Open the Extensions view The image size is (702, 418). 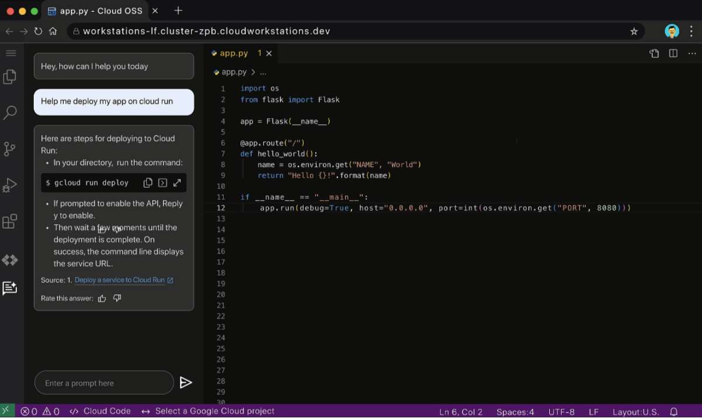pos(9,221)
